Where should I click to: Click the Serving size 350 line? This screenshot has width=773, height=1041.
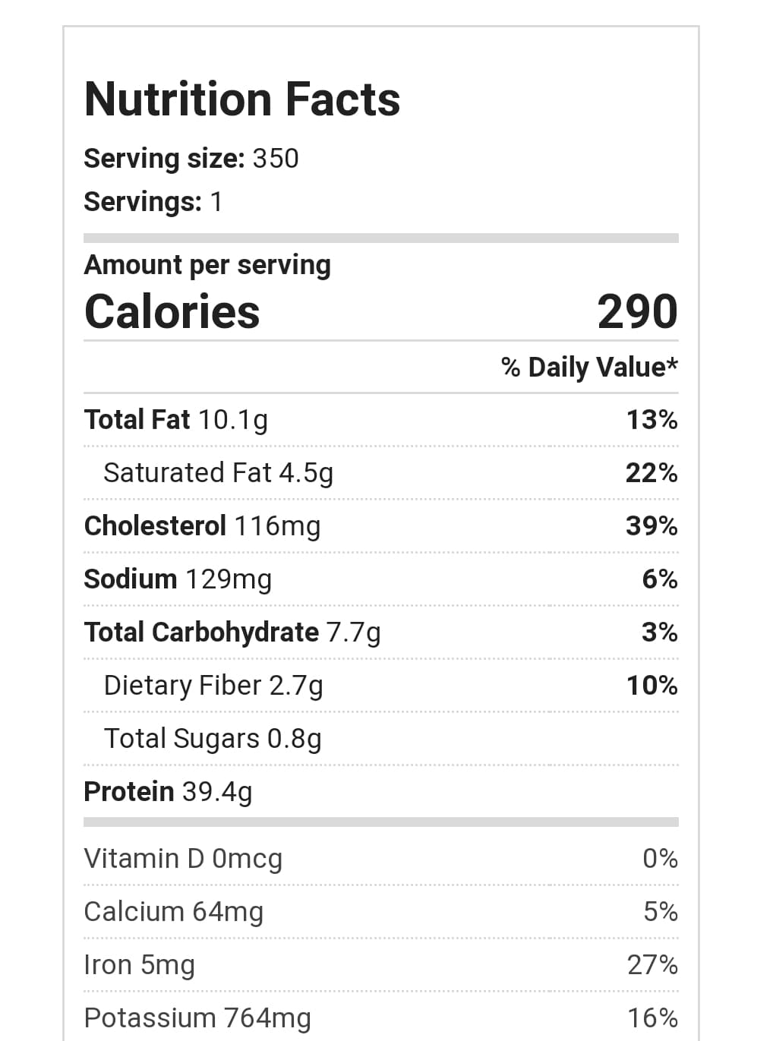(191, 158)
